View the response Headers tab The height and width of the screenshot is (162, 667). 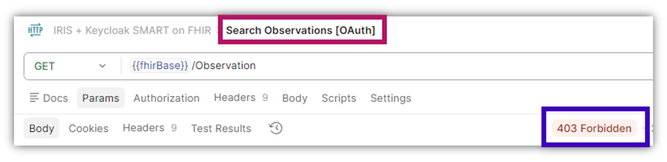click(149, 128)
